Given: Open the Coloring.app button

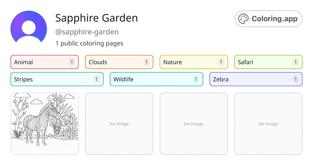Looking at the screenshot, I should pyautogui.click(x=268, y=18).
